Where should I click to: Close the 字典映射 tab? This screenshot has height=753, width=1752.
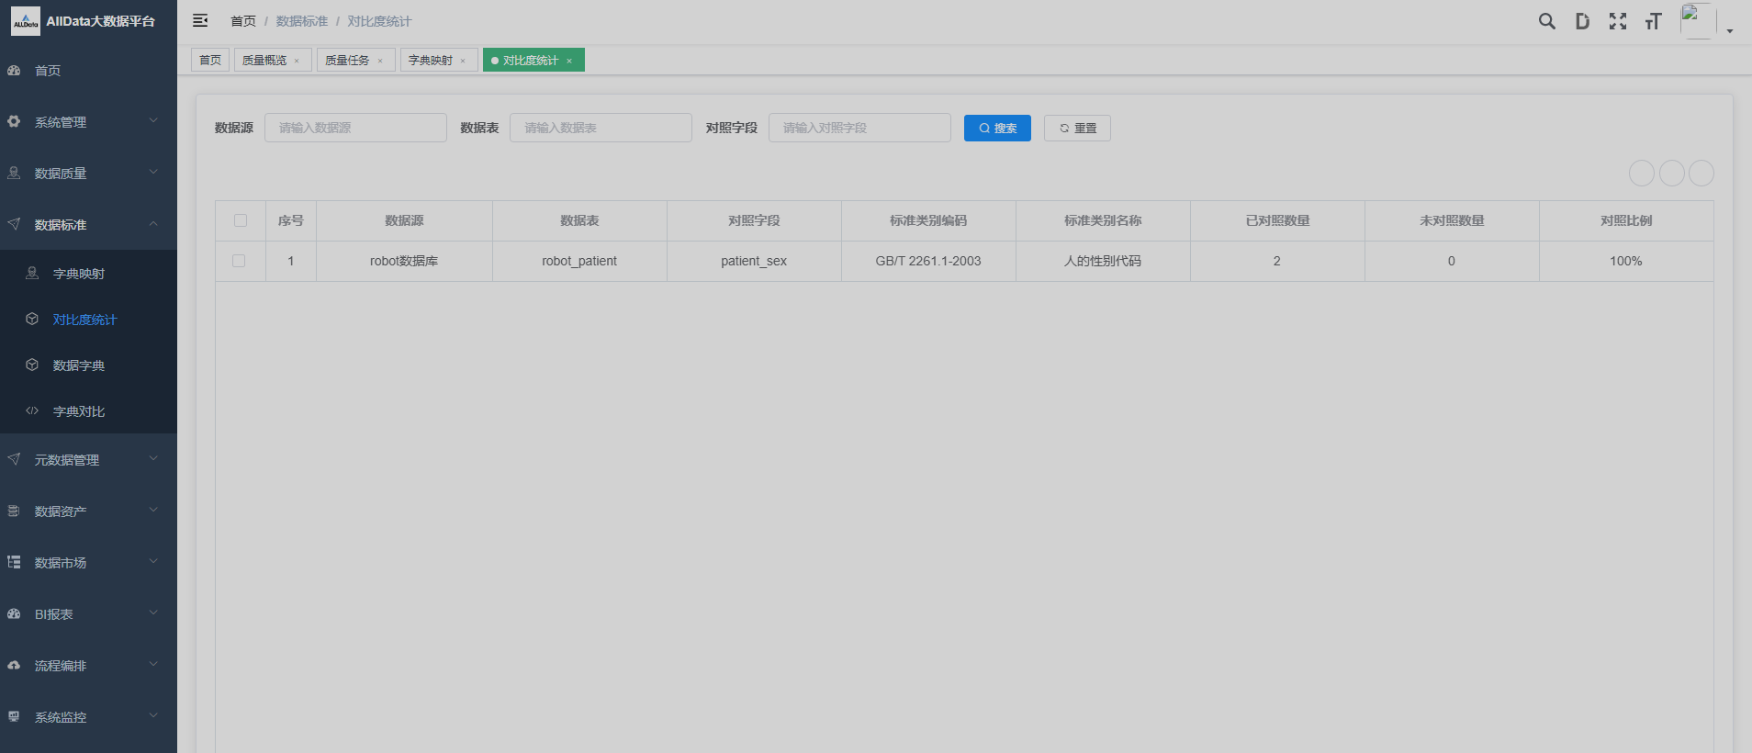pos(463,61)
